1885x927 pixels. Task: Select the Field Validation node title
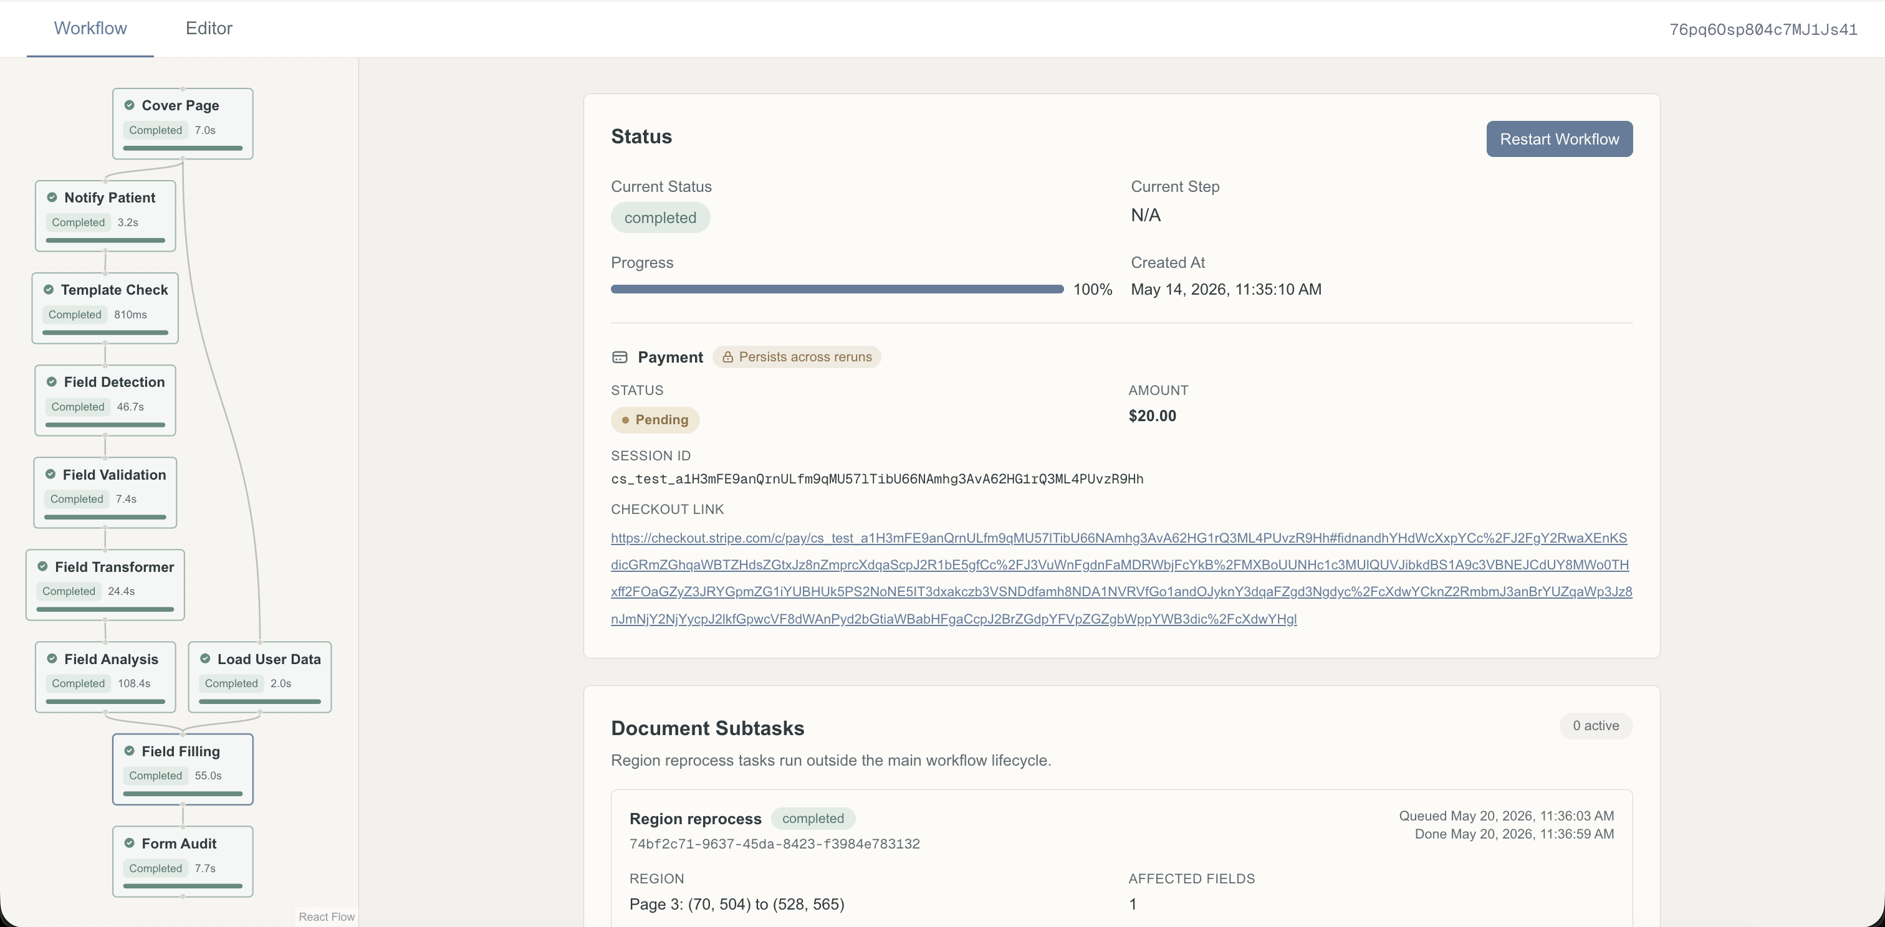click(114, 475)
